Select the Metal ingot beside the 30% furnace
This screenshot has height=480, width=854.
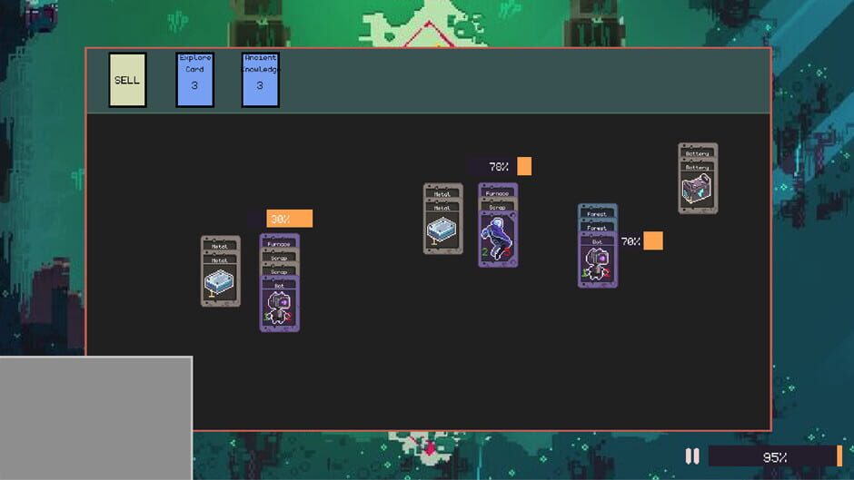[x=220, y=279]
